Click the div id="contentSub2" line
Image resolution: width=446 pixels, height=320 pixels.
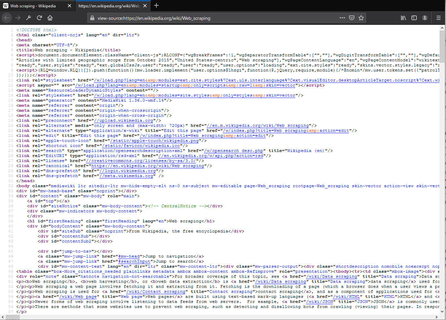pos(75,241)
